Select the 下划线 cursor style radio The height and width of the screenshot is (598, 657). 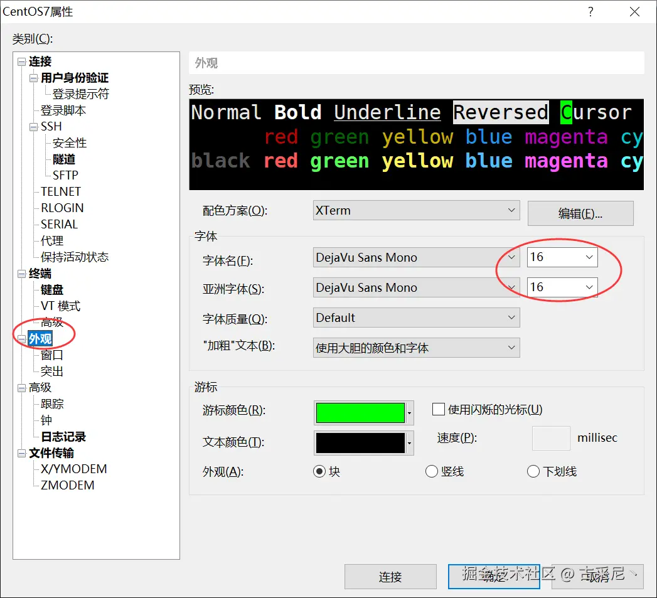pos(533,471)
